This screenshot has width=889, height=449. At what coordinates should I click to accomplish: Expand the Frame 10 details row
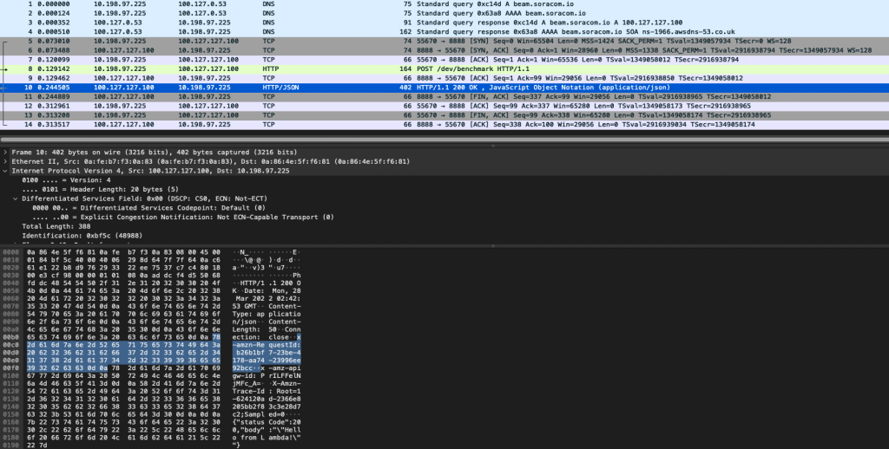pos(6,151)
